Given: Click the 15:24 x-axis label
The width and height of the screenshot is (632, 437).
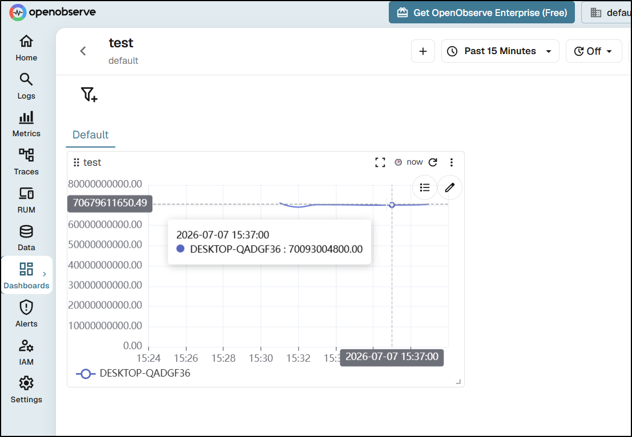Looking at the screenshot, I should pyautogui.click(x=148, y=358).
